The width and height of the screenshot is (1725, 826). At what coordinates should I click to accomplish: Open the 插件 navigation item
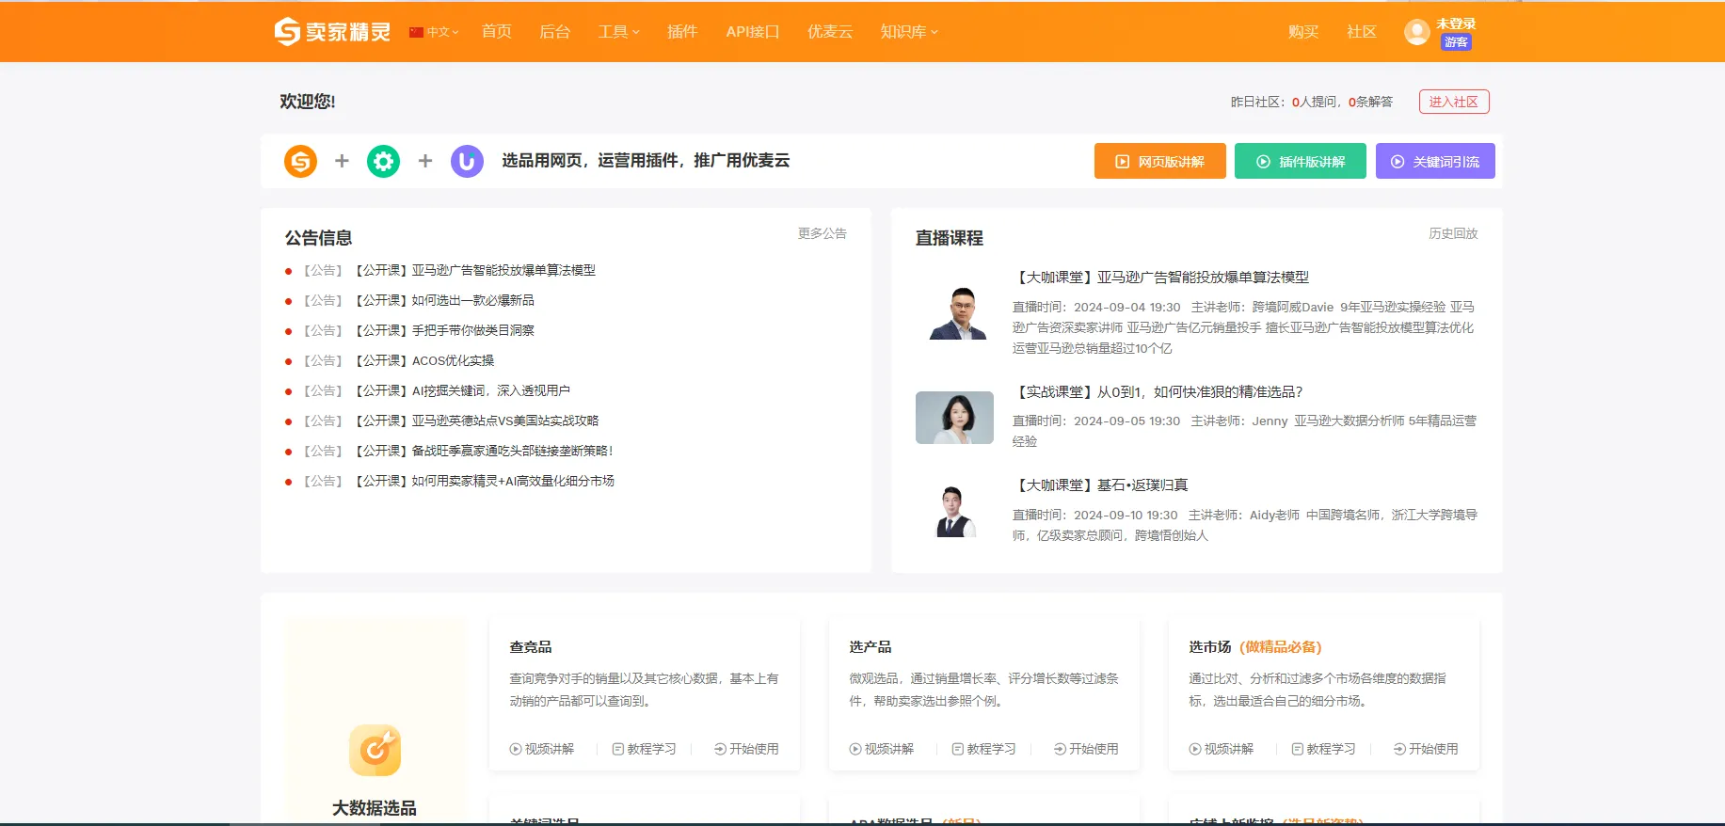coord(682,31)
